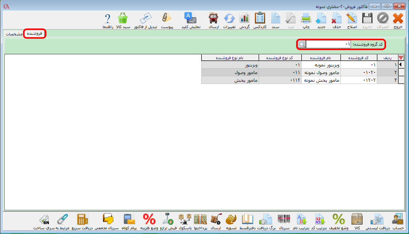Open the grid filter menu at table corner
409x234 pixels.
point(401,57)
